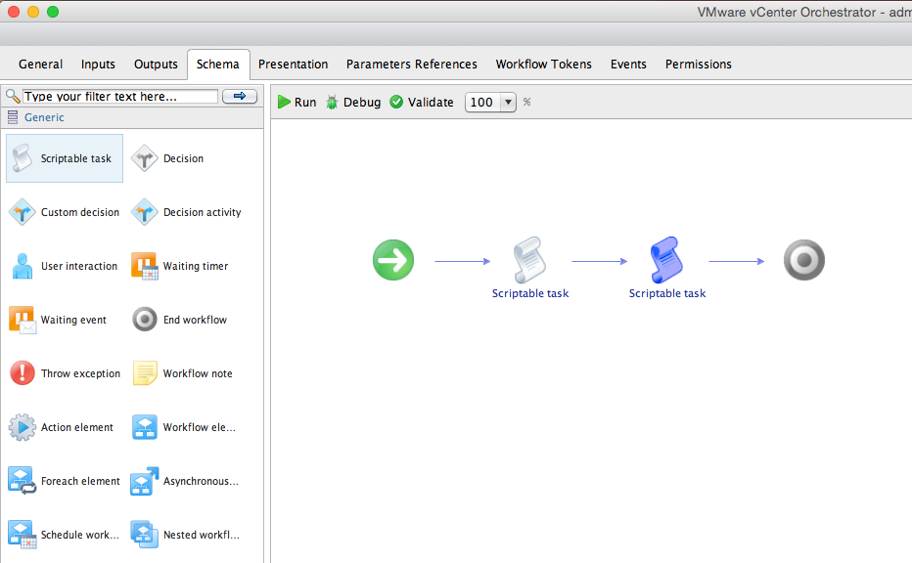Select the Decision element icon
The height and width of the screenshot is (563, 912).
[145, 158]
